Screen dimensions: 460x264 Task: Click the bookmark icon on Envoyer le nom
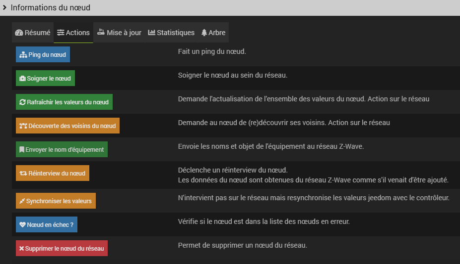(x=22, y=150)
